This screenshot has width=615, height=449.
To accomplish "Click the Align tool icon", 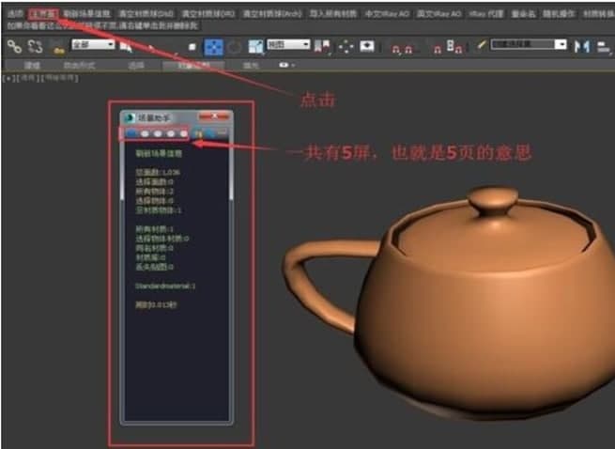I will 603,47.
